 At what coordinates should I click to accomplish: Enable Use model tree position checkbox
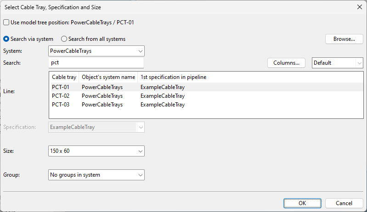pyautogui.click(x=6, y=22)
